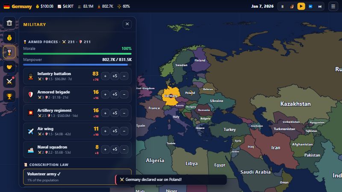Close the Military panel

(127, 24)
